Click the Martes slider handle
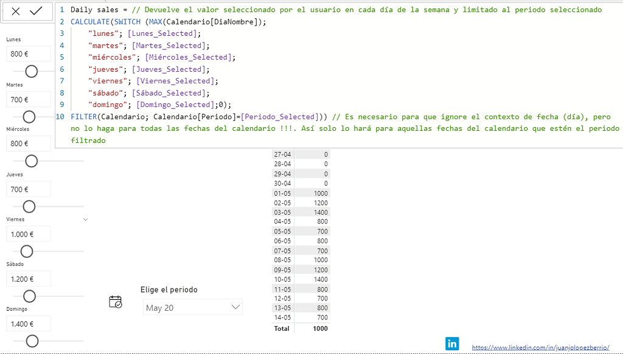Image resolution: width=623 pixels, height=354 pixels. (29, 116)
